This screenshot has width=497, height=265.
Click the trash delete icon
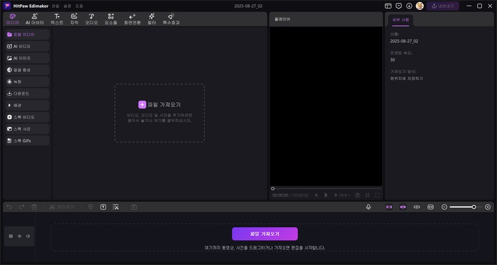point(34,207)
